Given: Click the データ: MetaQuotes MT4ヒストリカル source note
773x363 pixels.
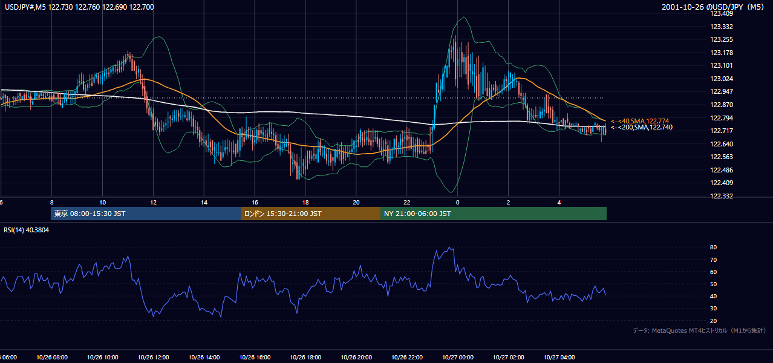Looking at the screenshot, I should pyautogui.click(x=699, y=330).
